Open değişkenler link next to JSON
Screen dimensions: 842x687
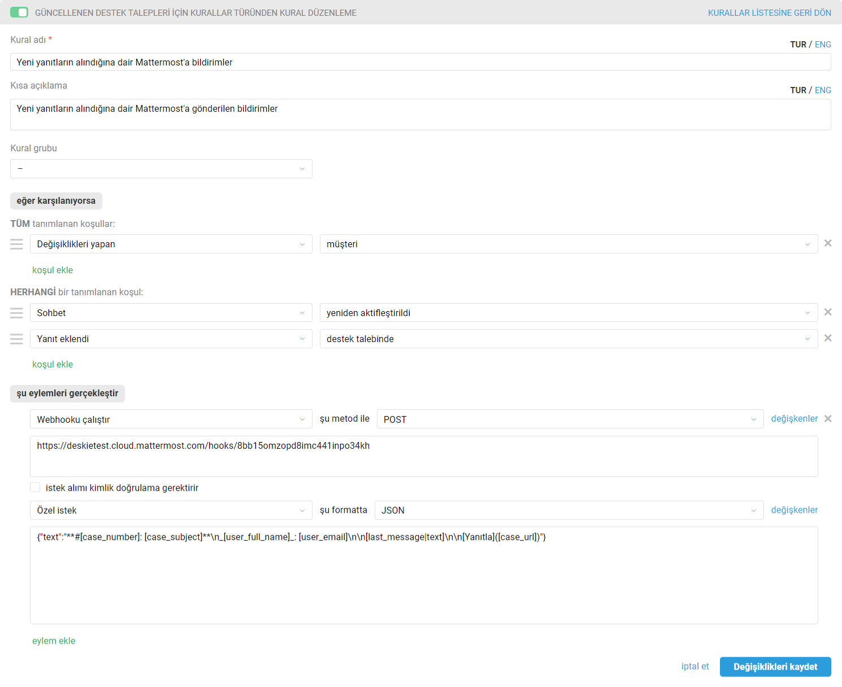[794, 510]
